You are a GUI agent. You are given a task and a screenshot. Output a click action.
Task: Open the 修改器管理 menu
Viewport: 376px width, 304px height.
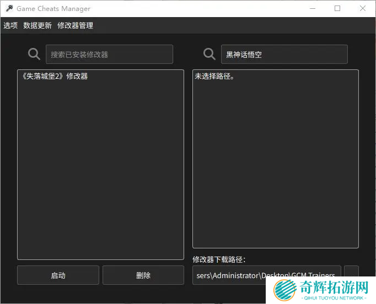(75, 25)
